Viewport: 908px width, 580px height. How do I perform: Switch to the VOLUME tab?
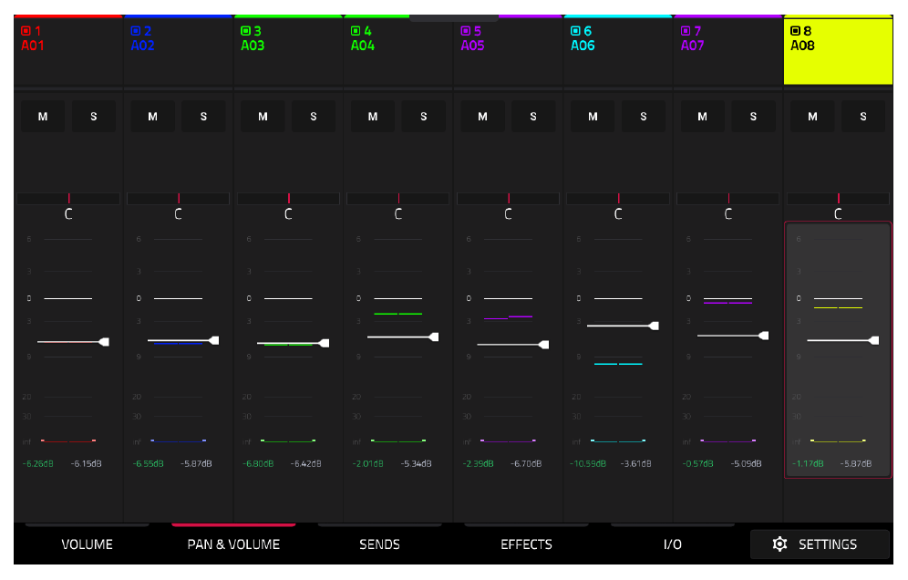[x=88, y=544]
